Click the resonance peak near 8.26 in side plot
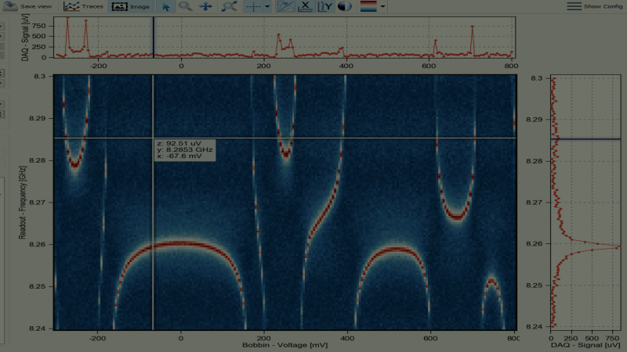This screenshot has width=627, height=352. (x=618, y=246)
